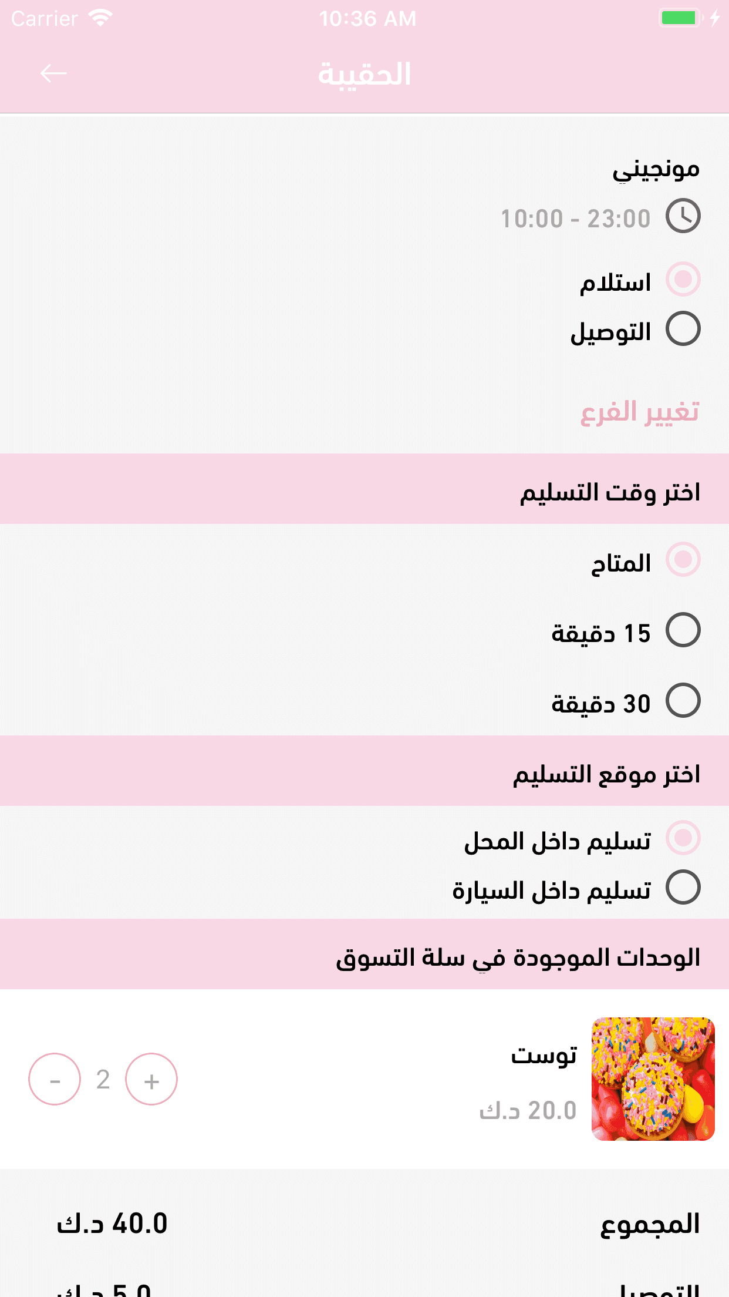This screenshot has height=1297, width=729.
Task: Tap the اختر وقت التسليم section header
Action: tap(610, 491)
